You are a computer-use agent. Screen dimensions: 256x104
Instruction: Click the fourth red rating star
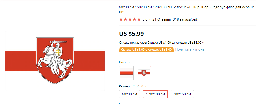pos(135,19)
